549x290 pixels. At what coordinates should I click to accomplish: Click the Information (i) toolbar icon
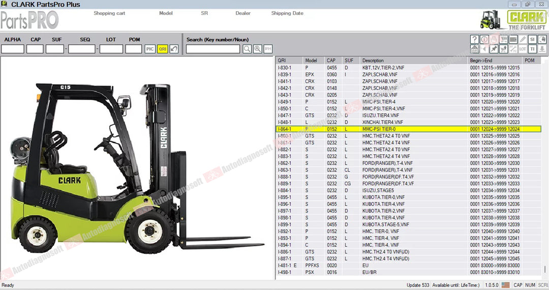click(x=484, y=39)
